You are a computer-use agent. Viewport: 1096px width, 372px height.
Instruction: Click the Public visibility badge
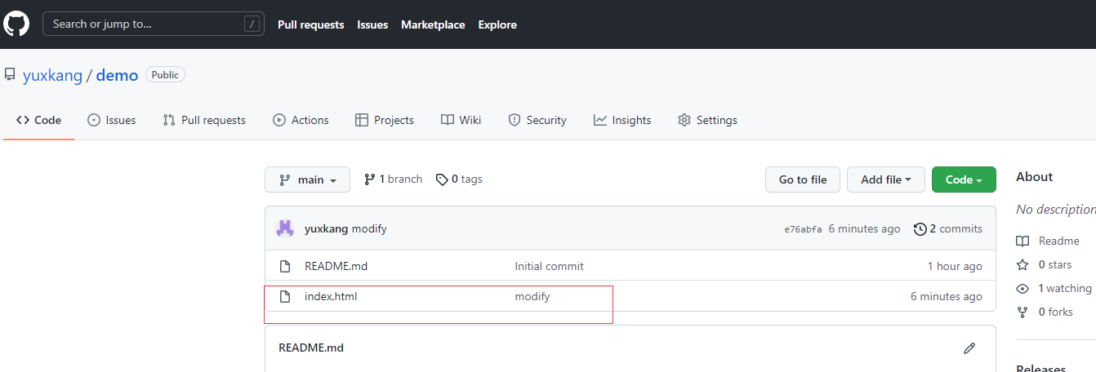point(165,74)
